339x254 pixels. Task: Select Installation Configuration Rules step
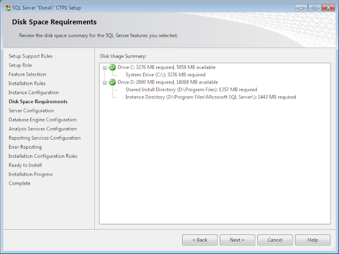[x=43, y=156]
